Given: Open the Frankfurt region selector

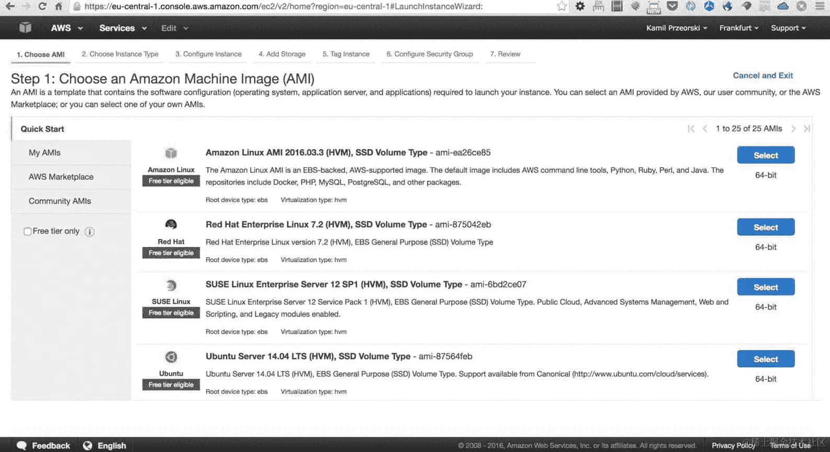Looking at the screenshot, I should (739, 28).
